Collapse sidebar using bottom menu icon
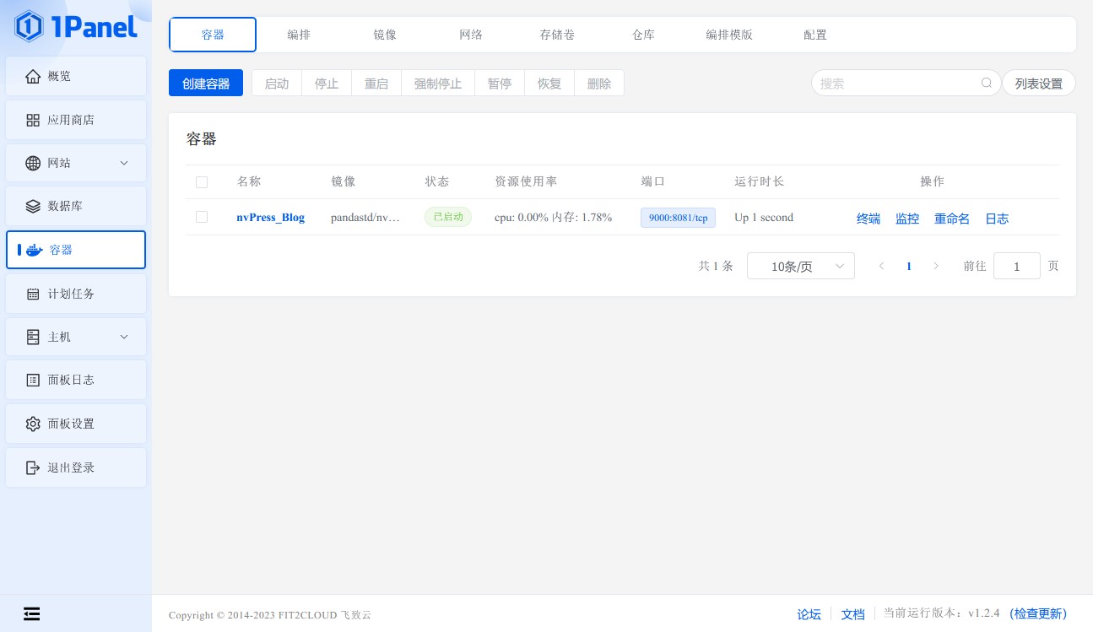Image resolution: width=1093 pixels, height=632 pixels. coord(31,613)
